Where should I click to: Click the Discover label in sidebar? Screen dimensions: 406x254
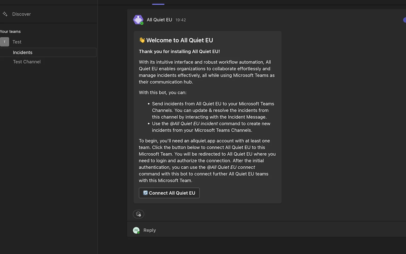point(22,14)
